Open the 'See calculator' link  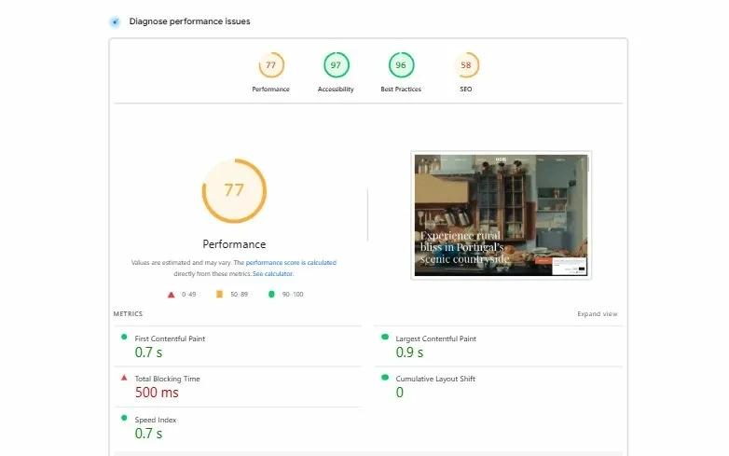tap(272, 274)
